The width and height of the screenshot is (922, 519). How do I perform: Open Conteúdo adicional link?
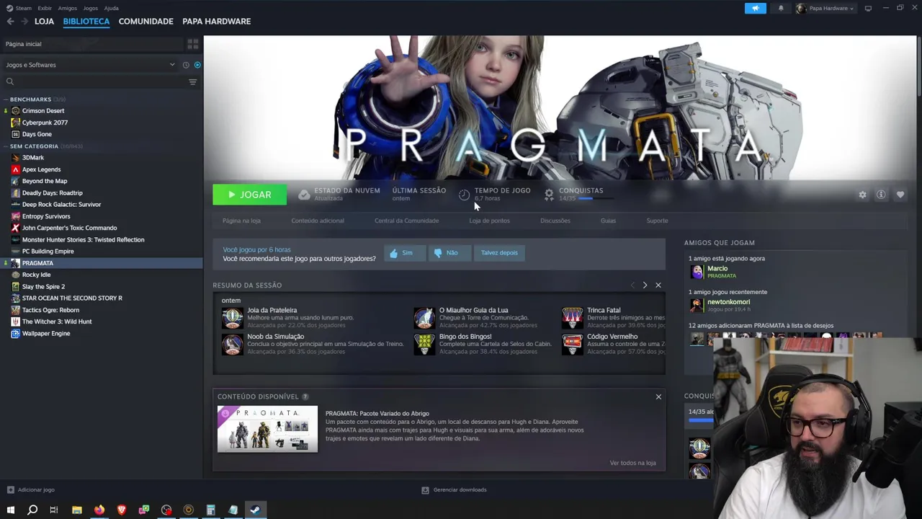point(318,221)
